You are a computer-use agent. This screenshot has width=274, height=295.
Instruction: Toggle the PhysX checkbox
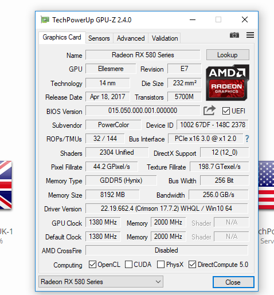tap(161, 265)
